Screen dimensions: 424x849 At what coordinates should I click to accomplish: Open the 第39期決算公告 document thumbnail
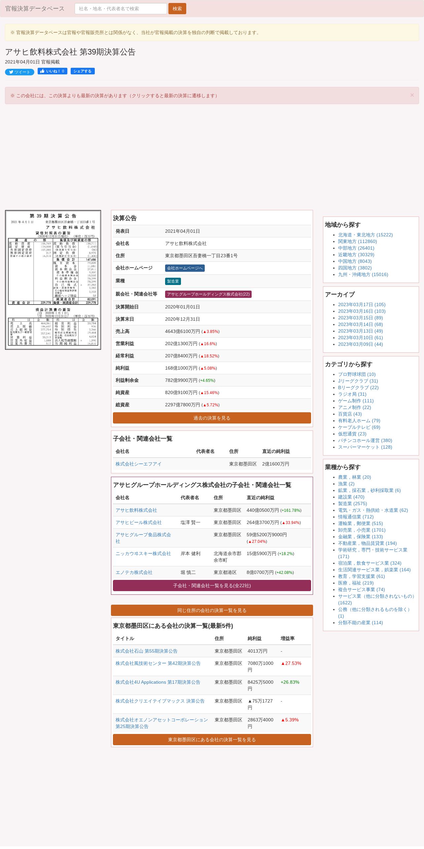click(53, 280)
